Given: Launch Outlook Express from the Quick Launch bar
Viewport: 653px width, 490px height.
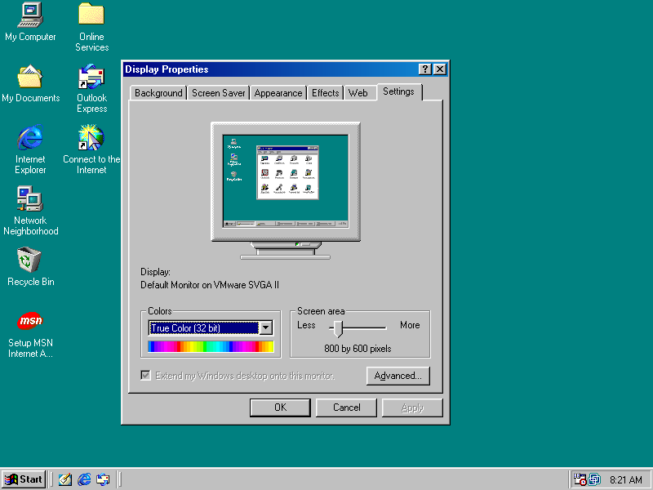Looking at the screenshot, I should [103, 479].
